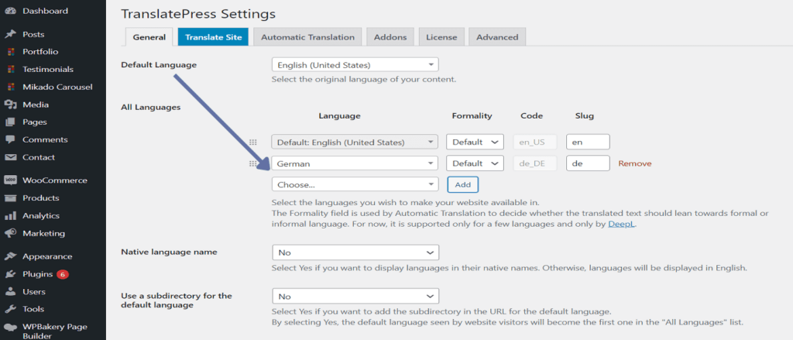
Task: Go to Users menu item
Action: (33, 292)
